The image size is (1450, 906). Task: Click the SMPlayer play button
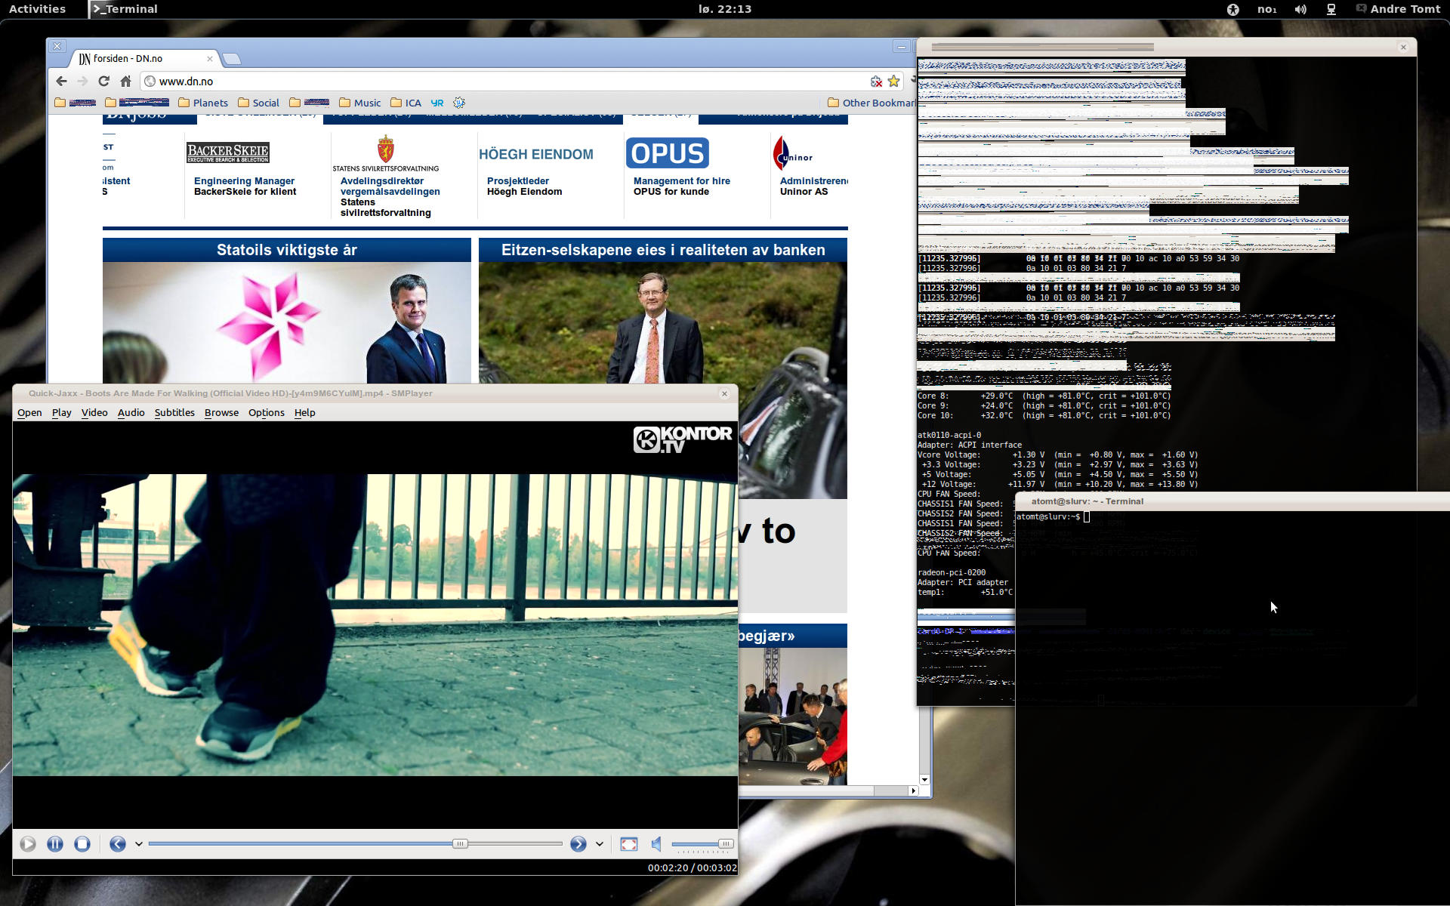click(28, 844)
